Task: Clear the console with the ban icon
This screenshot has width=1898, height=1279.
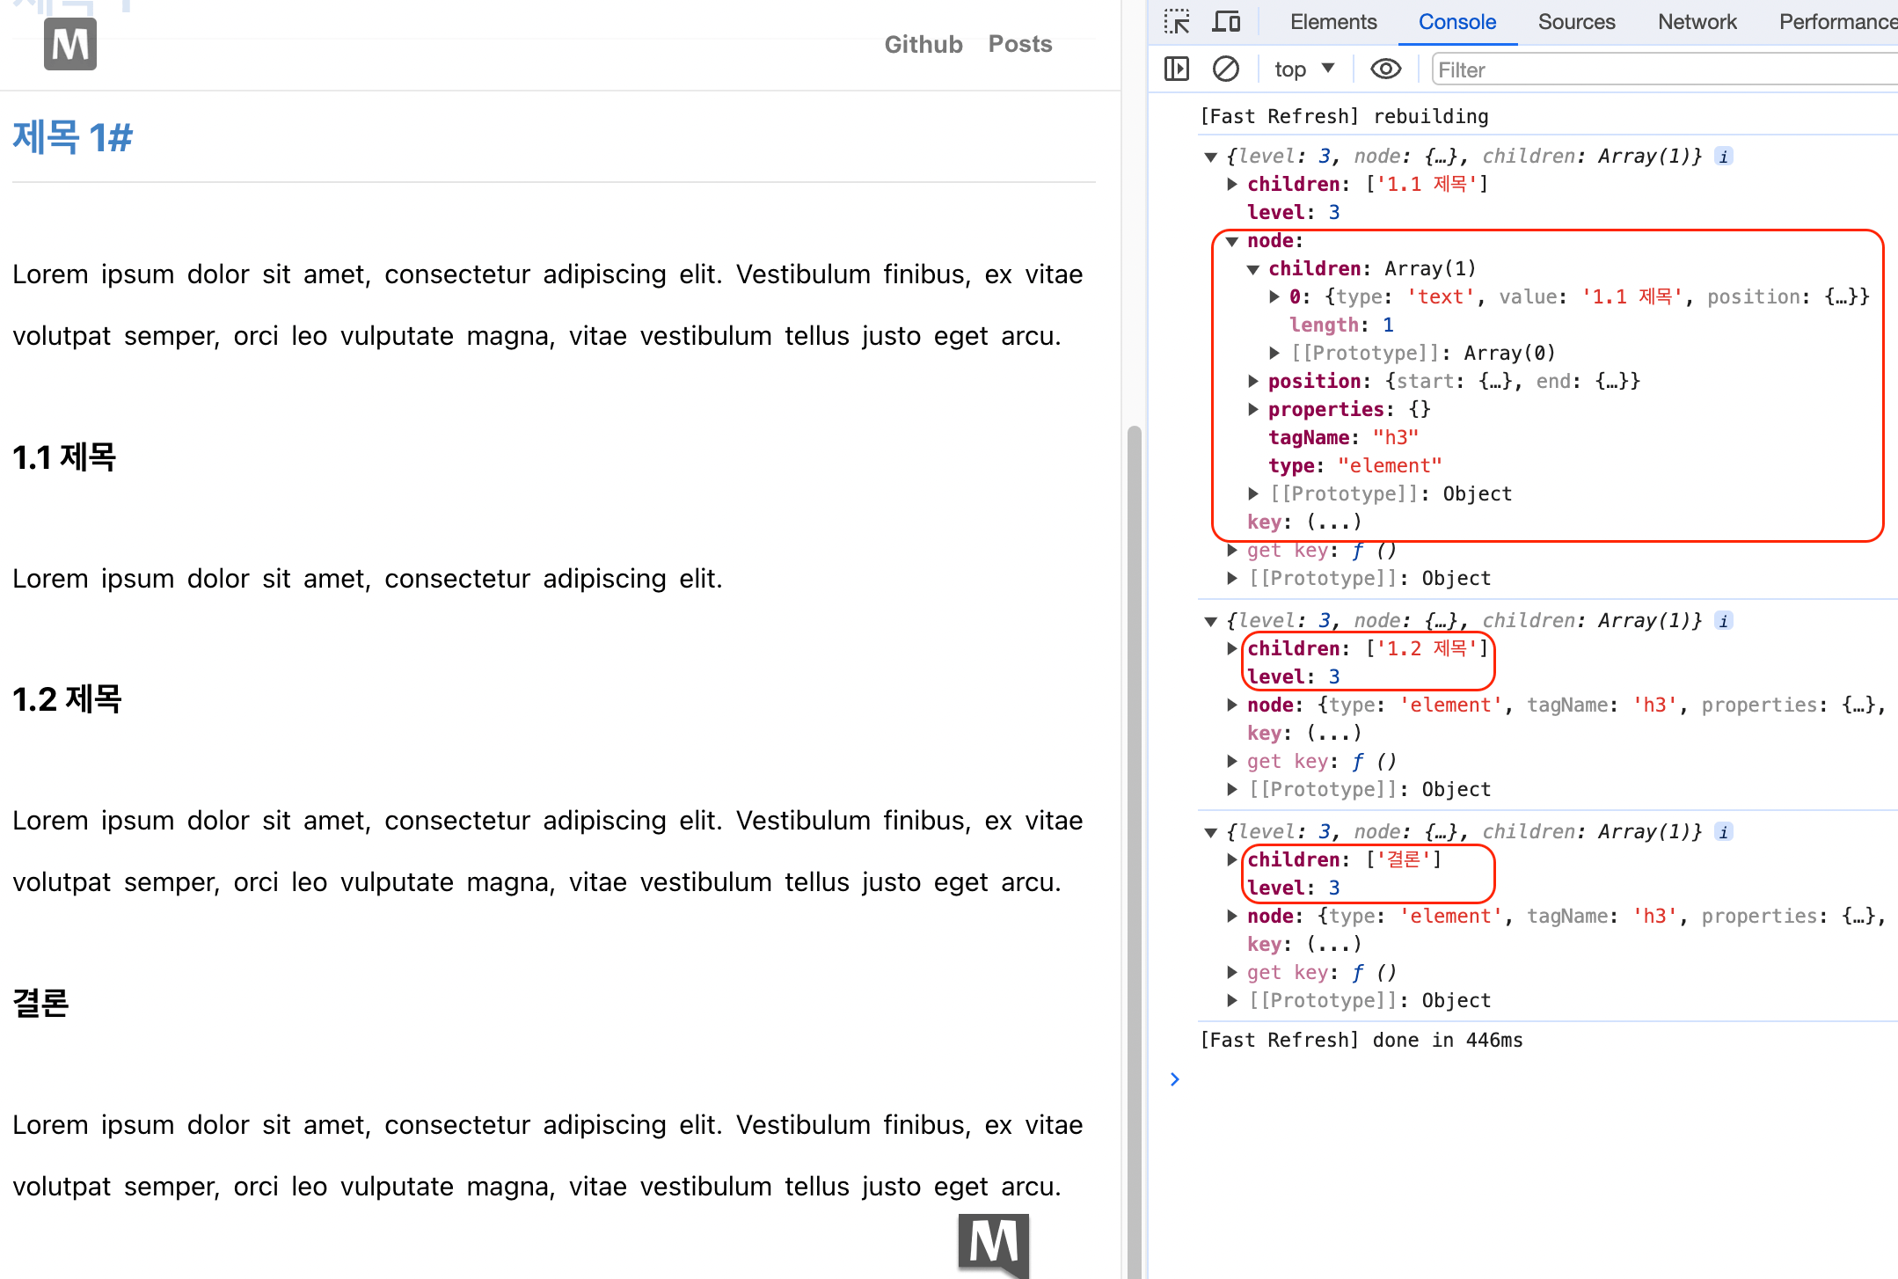Action: [1225, 69]
